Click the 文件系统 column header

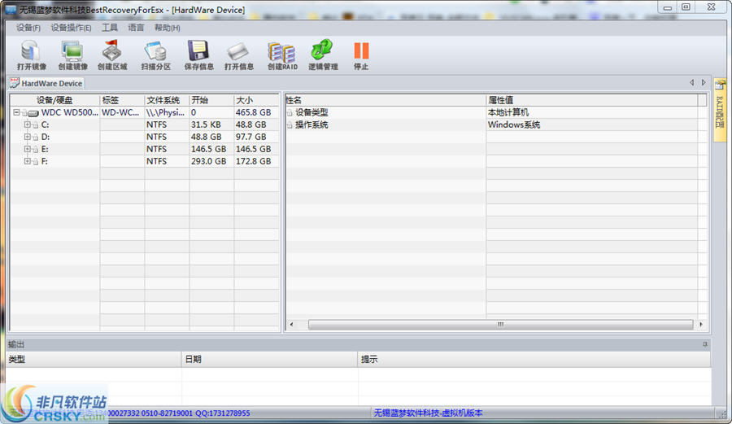pos(167,100)
